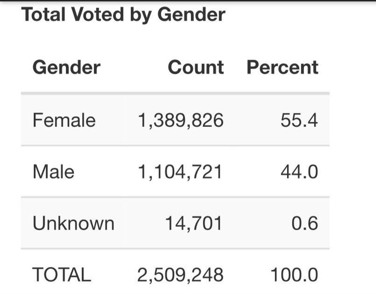The image size is (376, 294).
Task: Click the divider between Male and Unknown rows
Action: pyautogui.click(x=175, y=197)
